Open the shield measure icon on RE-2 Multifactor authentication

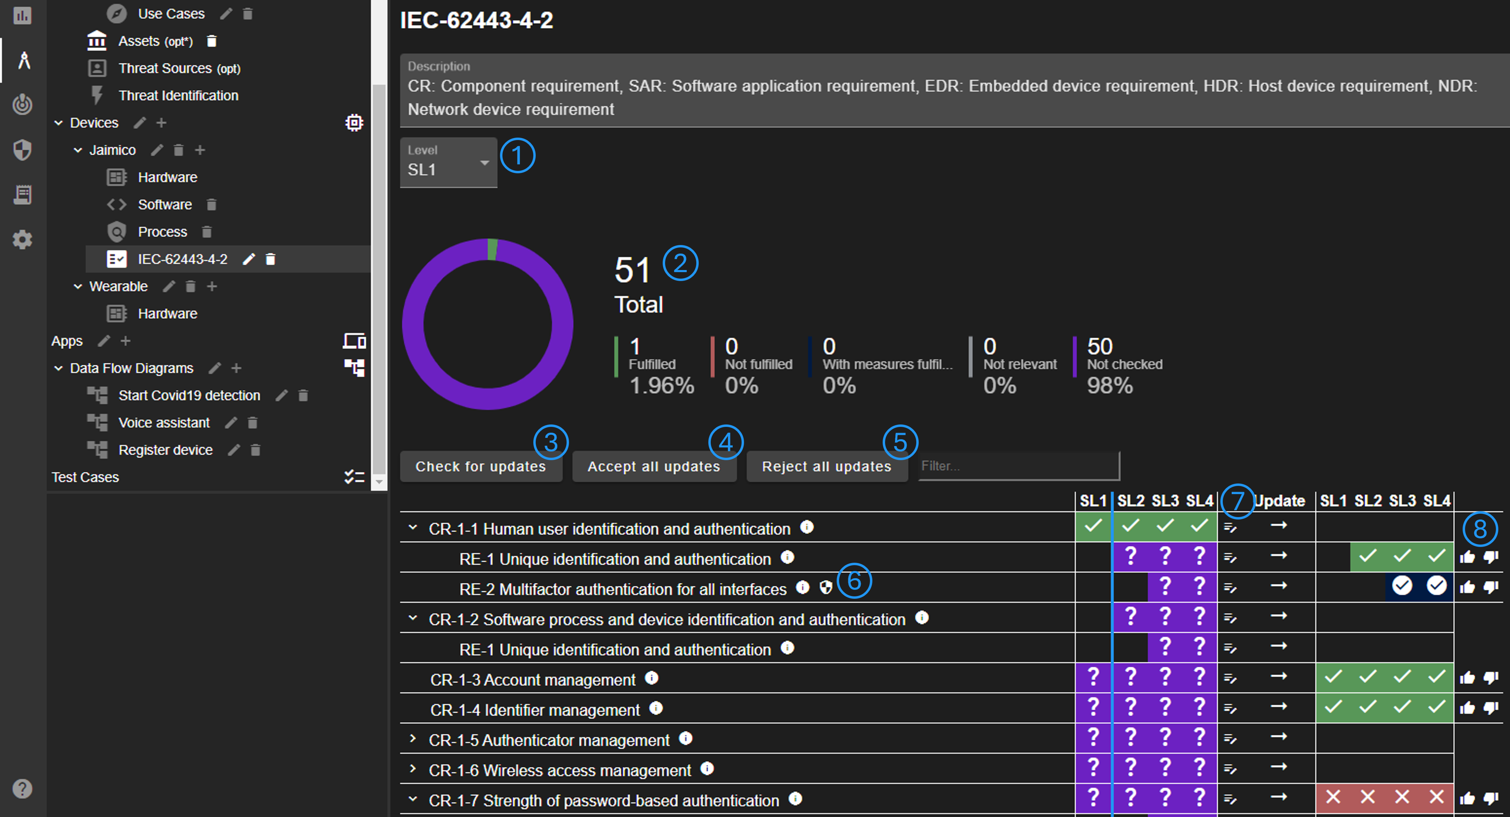826,587
